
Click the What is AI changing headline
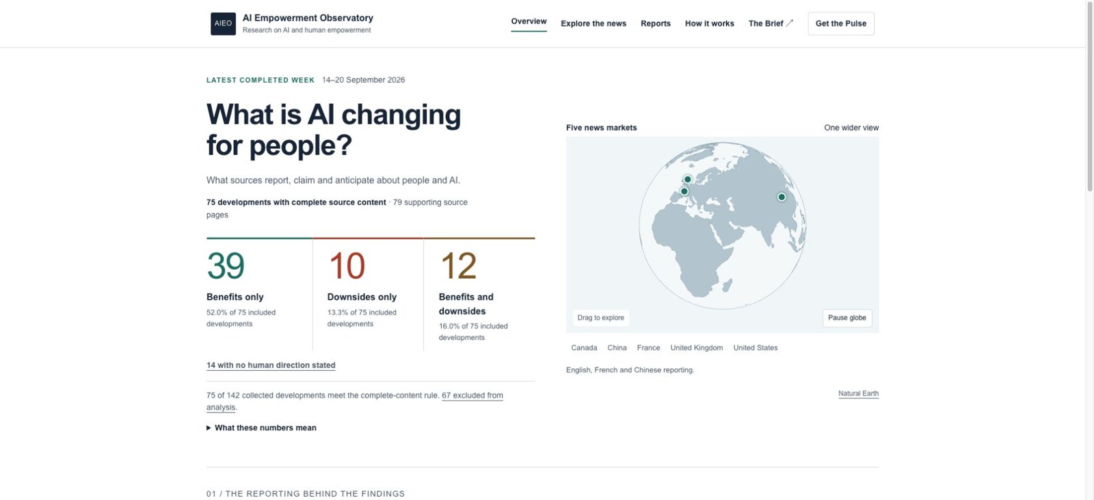coord(334,130)
